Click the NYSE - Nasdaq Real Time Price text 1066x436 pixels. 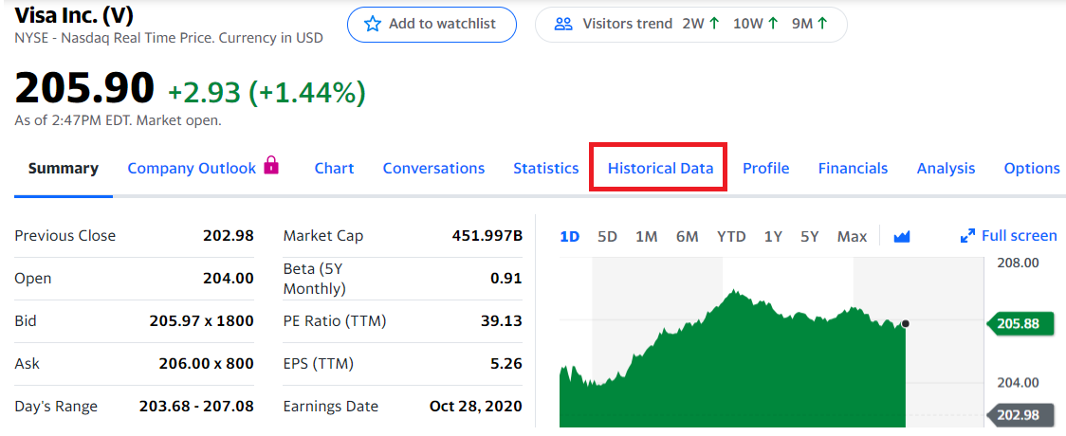click(x=169, y=38)
